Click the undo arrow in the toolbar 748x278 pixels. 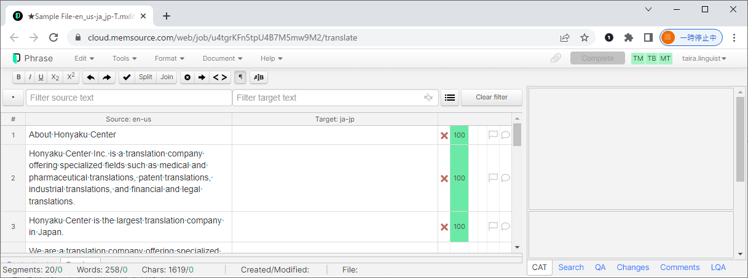point(90,77)
